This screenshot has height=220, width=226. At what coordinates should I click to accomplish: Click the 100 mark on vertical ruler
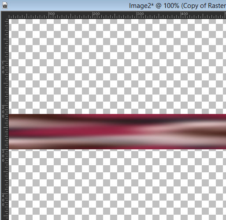click(3, 68)
